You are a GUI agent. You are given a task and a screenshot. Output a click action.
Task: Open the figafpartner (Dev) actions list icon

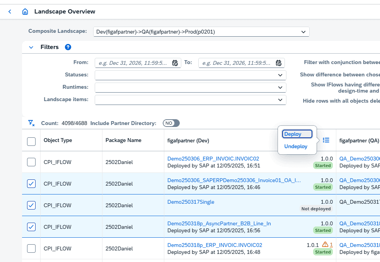click(326, 140)
